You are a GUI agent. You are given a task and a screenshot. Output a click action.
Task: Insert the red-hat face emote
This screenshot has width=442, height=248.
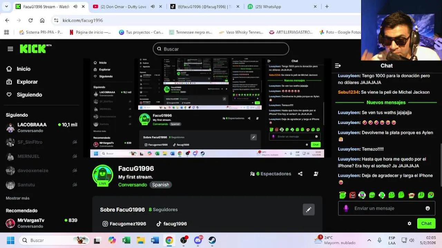tap(411, 195)
